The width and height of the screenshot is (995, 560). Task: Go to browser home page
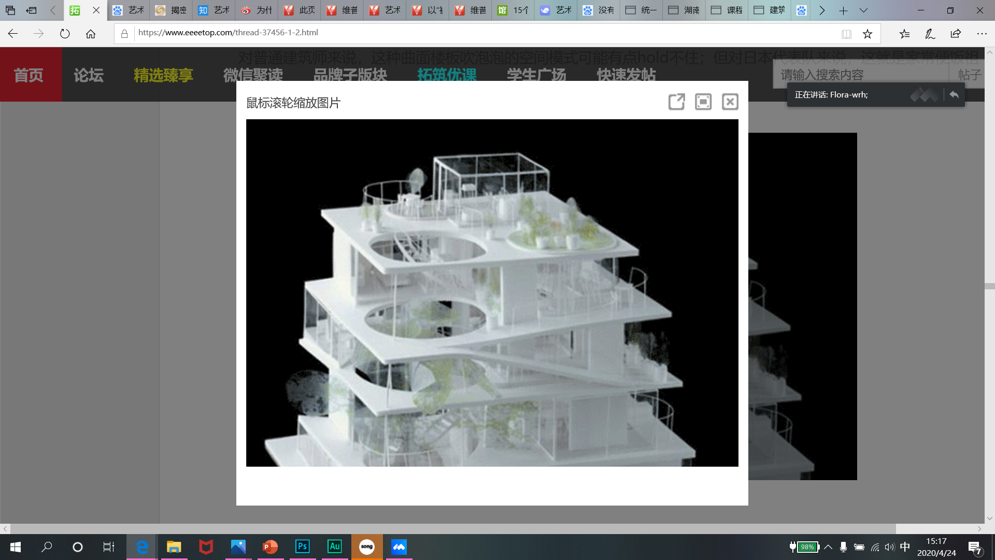tap(91, 34)
